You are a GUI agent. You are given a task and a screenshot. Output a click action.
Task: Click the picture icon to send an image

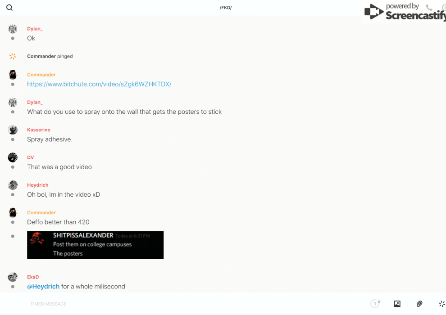397,304
